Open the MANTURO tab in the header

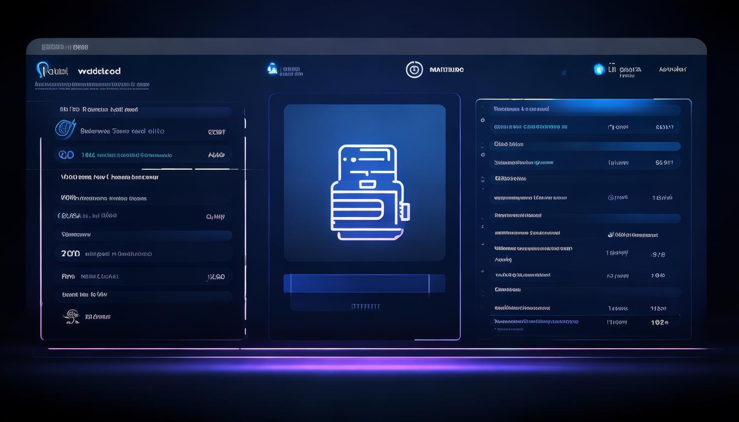pyautogui.click(x=446, y=70)
